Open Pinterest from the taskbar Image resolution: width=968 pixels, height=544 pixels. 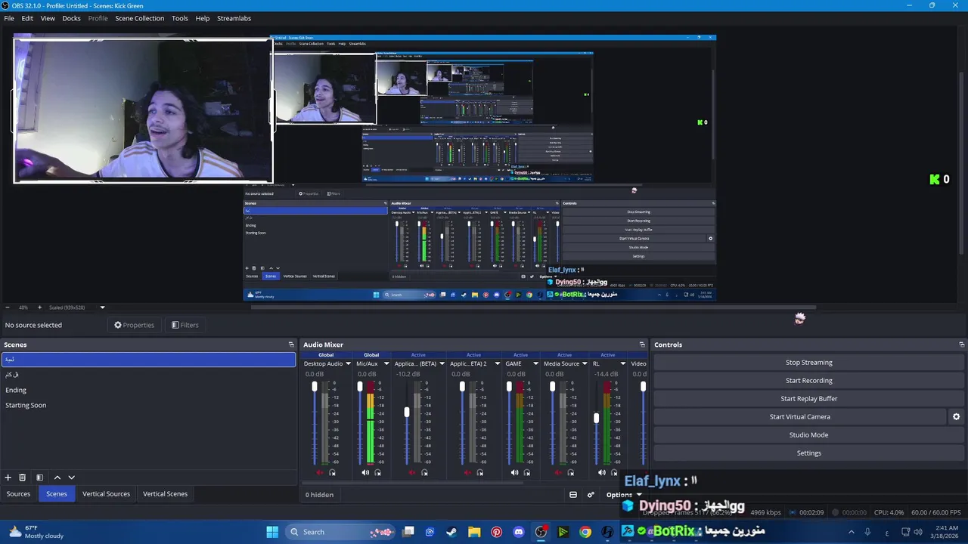[x=496, y=532]
